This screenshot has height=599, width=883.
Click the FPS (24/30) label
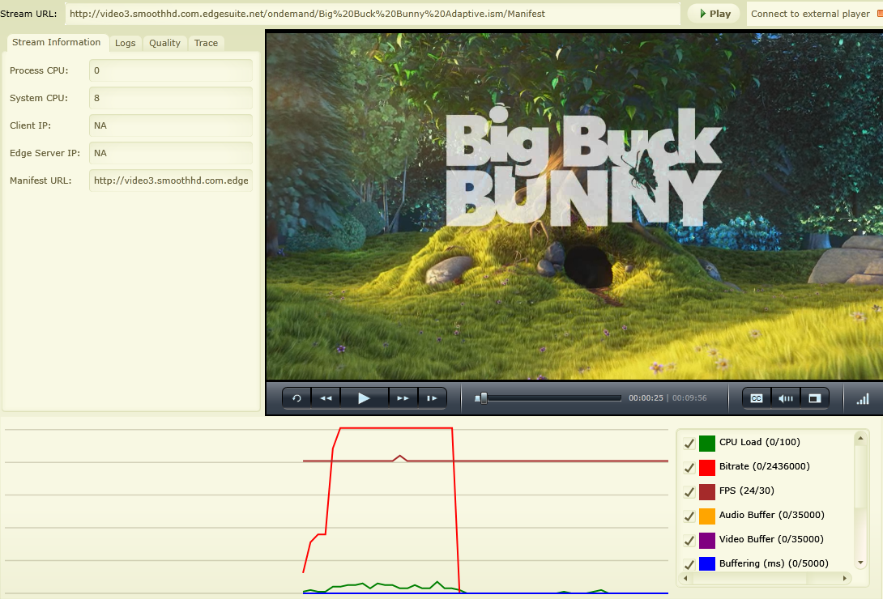click(746, 491)
